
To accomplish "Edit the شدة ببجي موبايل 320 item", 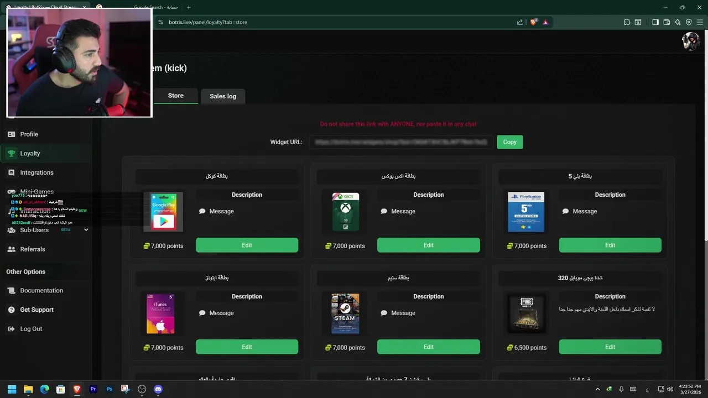I will [610, 347].
